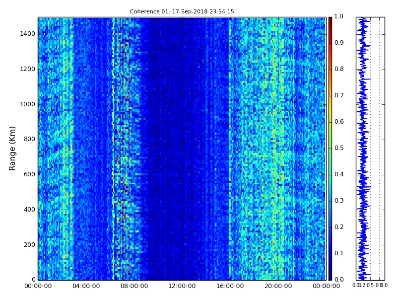This screenshot has height=298, width=397.
Task: Click the coherence colorbar strip
Action: coord(330,149)
